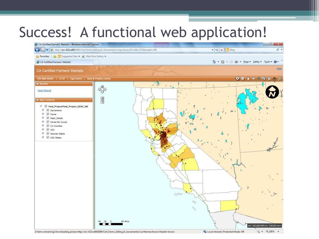This screenshot has height=239, width=319.
Task: Expand the CA Counties node
Action: point(43,125)
